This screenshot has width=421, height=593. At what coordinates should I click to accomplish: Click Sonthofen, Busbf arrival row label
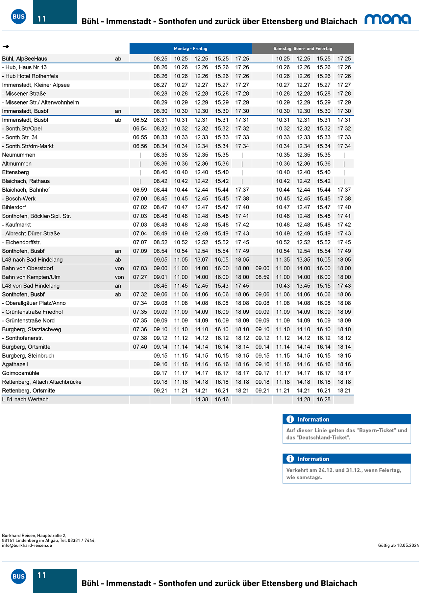point(23,251)
